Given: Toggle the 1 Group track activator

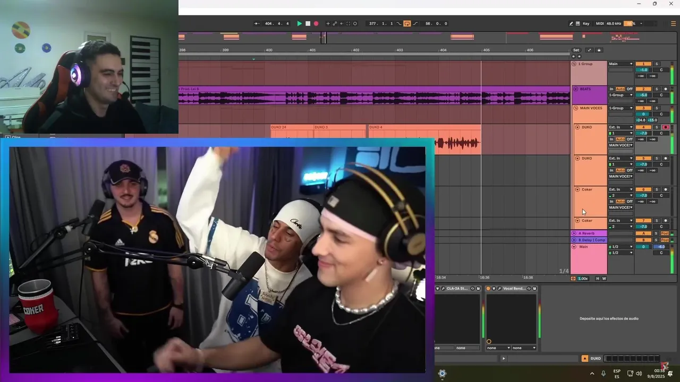Looking at the screenshot, I should tap(643, 64).
